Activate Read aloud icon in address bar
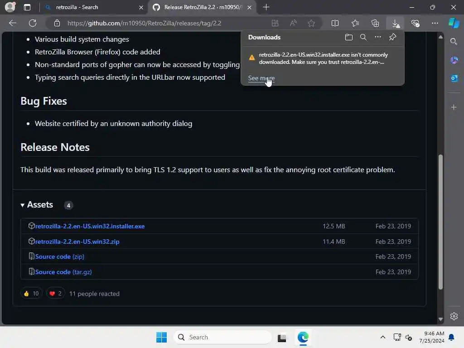Viewport: 464px width, 348px height. (x=293, y=23)
